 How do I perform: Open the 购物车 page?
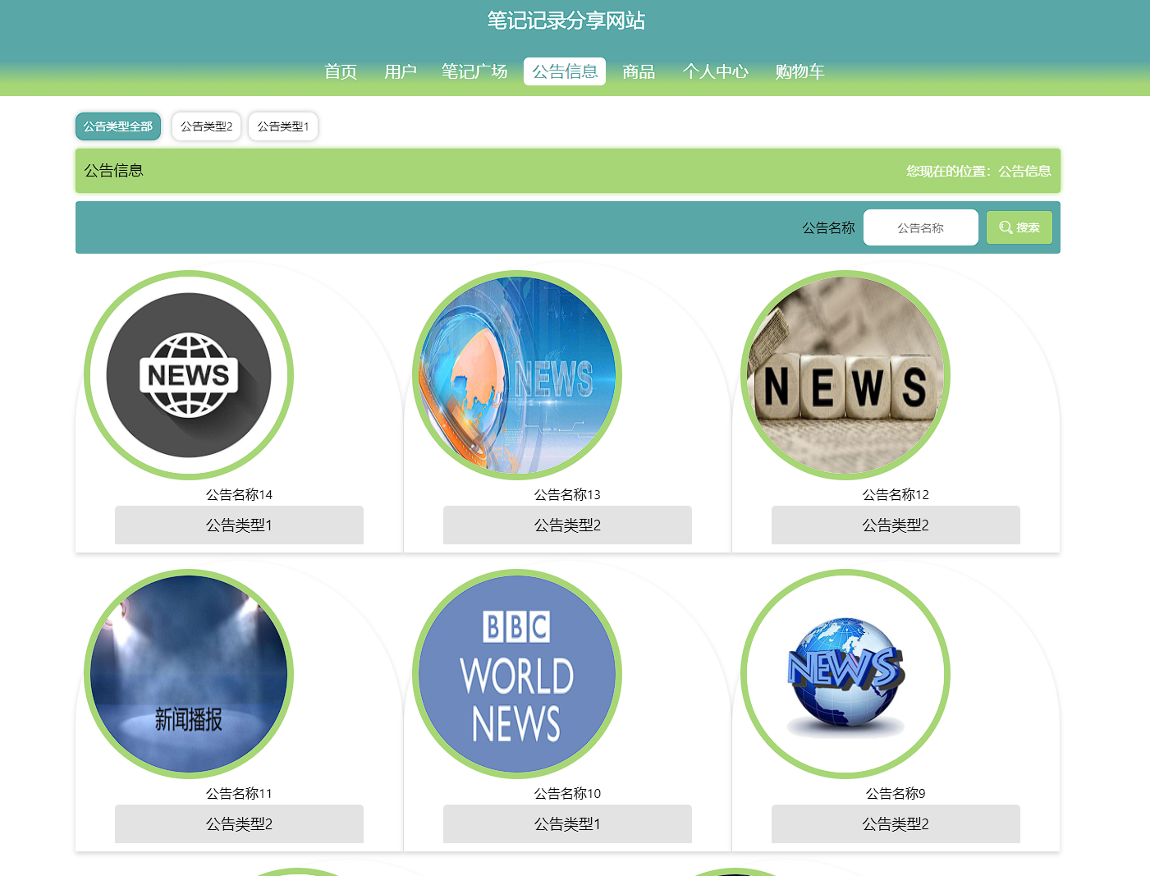(x=800, y=71)
